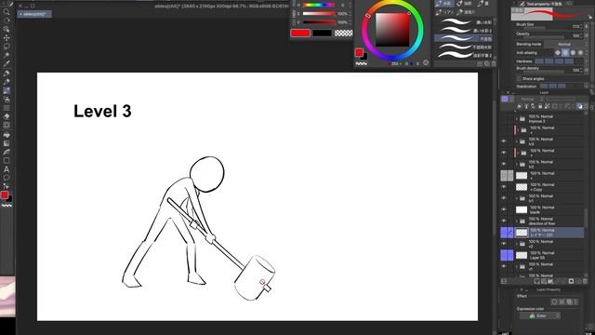Select the Balloon tool
This screenshot has height=335, width=595.
point(7,178)
